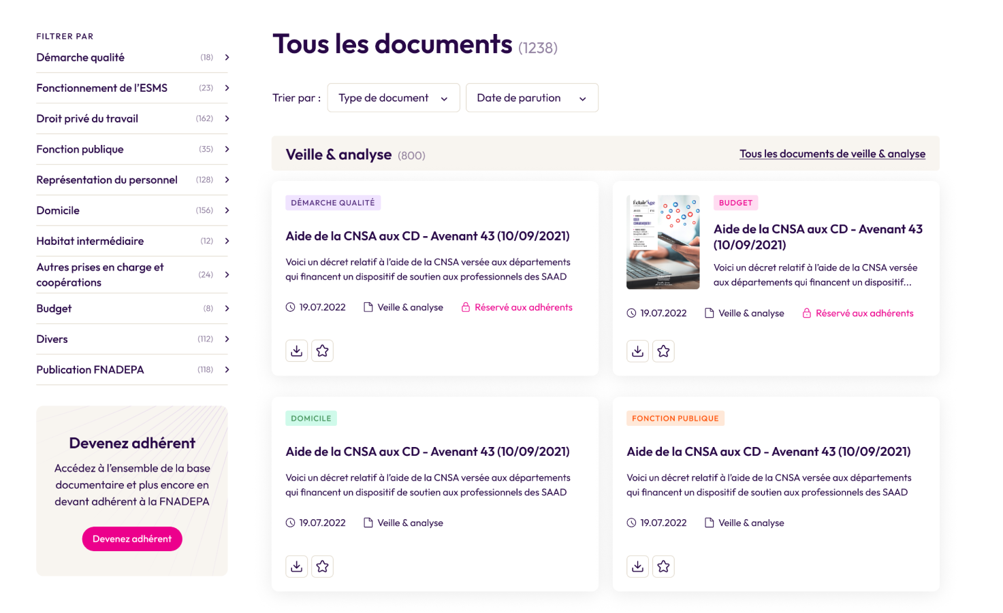The height and width of the screenshot is (613, 1003).
Task: Click download icon on Budget card
Action: coord(637,351)
